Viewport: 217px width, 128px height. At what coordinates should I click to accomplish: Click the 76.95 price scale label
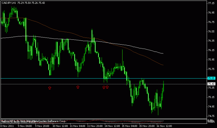click(211, 13)
